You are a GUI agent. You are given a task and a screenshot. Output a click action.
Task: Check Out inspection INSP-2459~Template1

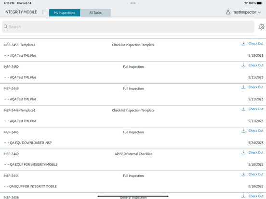(256, 43)
